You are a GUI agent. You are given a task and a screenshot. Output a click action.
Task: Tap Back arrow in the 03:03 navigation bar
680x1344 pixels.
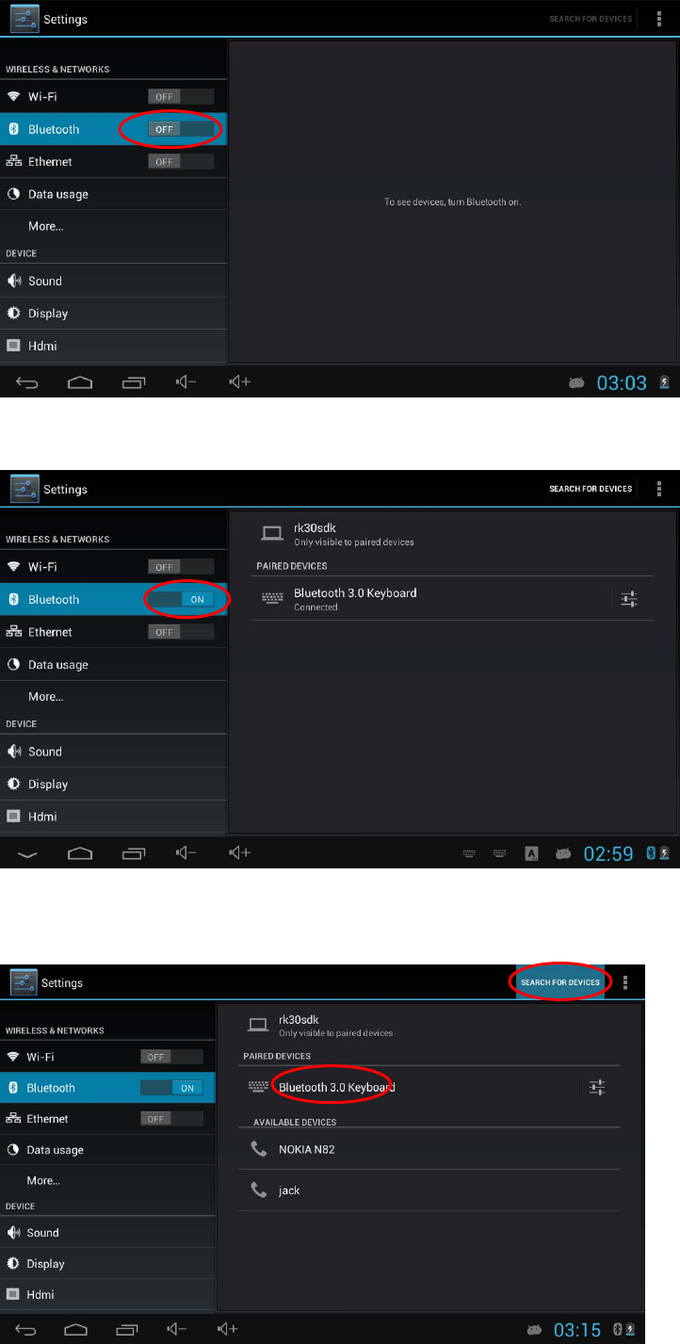[27, 382]
